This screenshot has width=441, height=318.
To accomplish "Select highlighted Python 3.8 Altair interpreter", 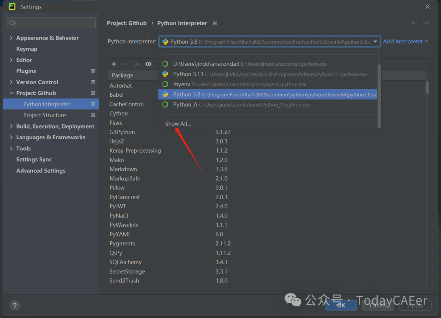I will [x=267, y=94].
